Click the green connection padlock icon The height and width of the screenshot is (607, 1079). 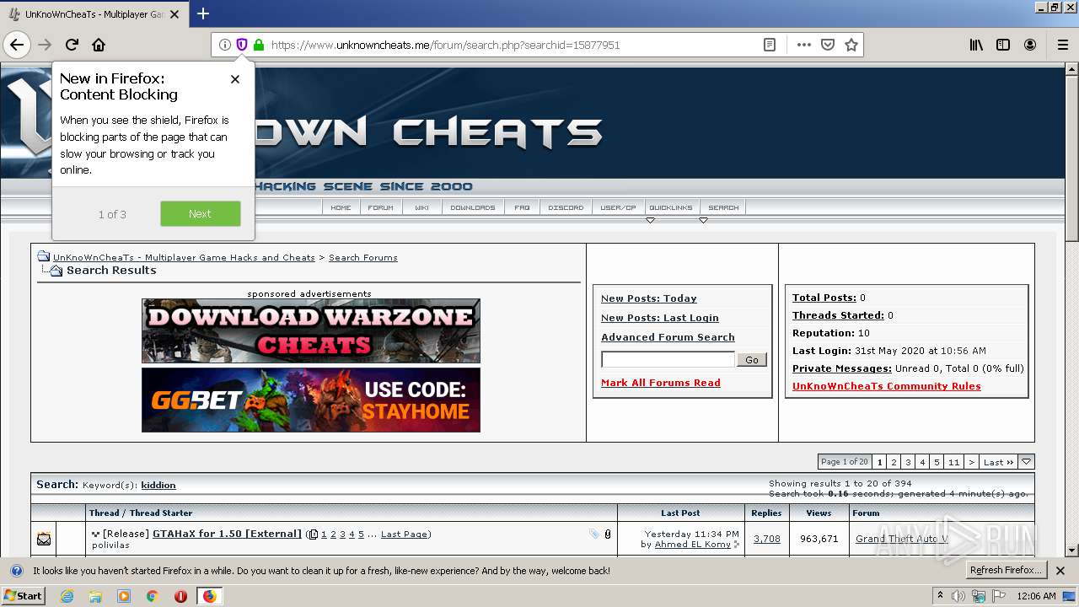tap(259, 45)
